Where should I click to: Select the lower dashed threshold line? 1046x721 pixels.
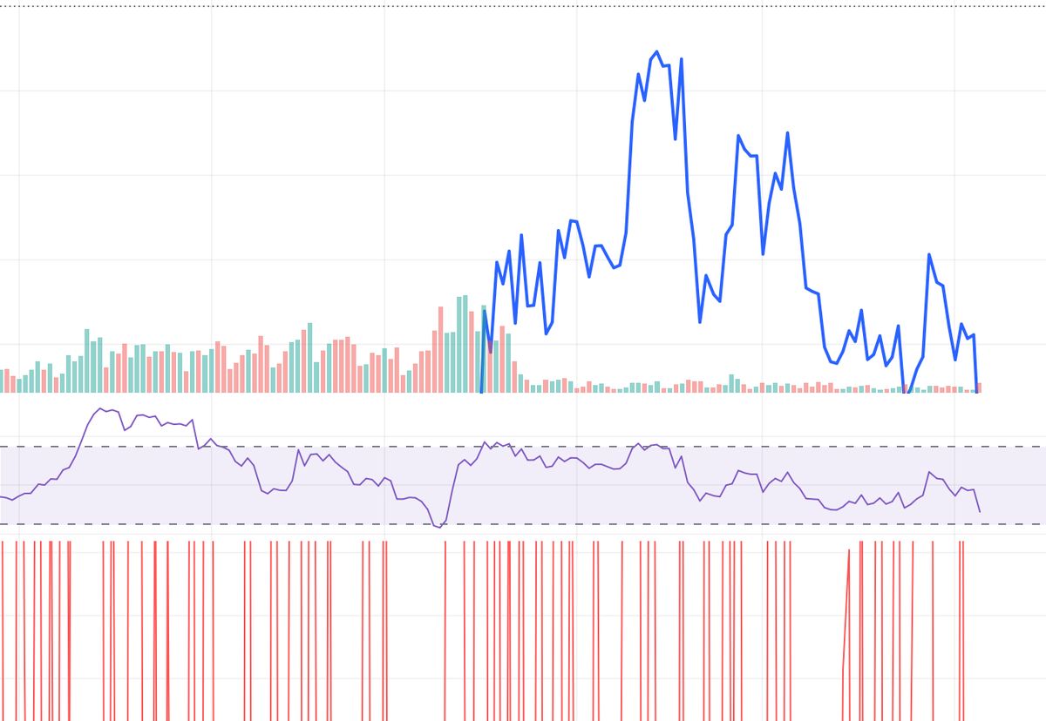click(261, 524)
